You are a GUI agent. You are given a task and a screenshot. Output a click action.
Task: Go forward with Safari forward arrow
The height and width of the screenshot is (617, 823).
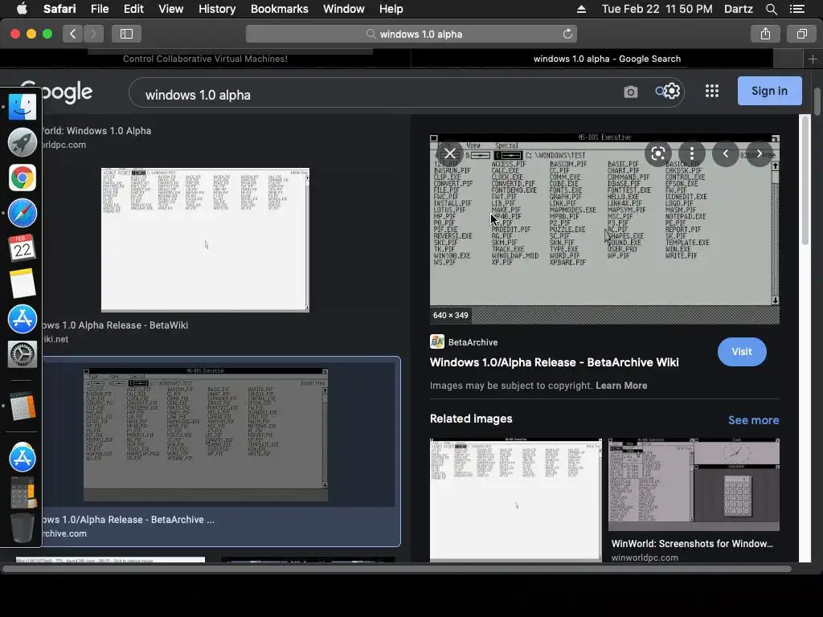click(93, 34)
